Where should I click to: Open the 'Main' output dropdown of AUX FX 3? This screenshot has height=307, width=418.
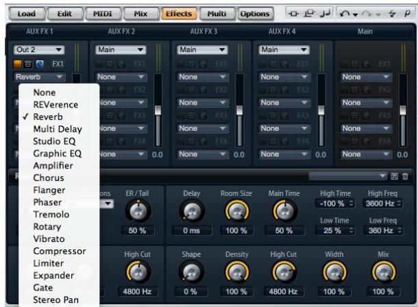[x=202, y=49]
